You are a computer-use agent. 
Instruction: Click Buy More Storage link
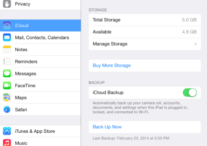point(112,65)
